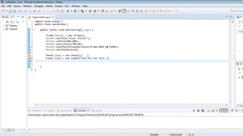
Task: Click the Run Last Tool external tools icon
Action: click(82, 11)
